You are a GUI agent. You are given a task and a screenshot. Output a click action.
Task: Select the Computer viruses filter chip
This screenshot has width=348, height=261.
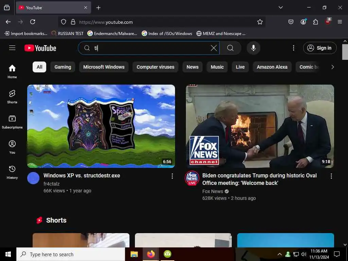coord(155,67)
